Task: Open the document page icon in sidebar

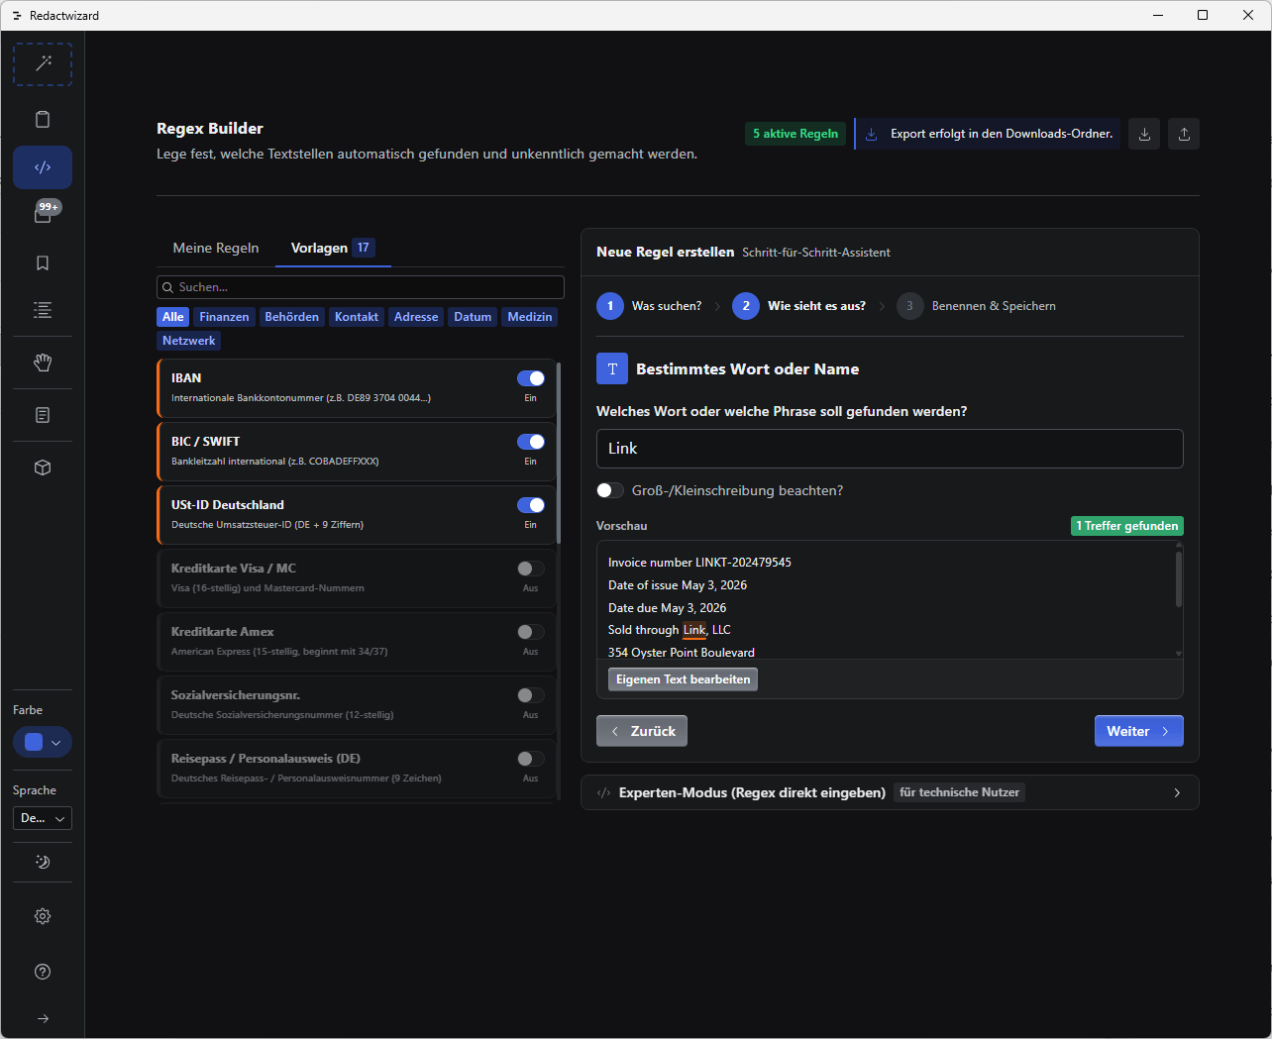Action: (x=43, y=415)
